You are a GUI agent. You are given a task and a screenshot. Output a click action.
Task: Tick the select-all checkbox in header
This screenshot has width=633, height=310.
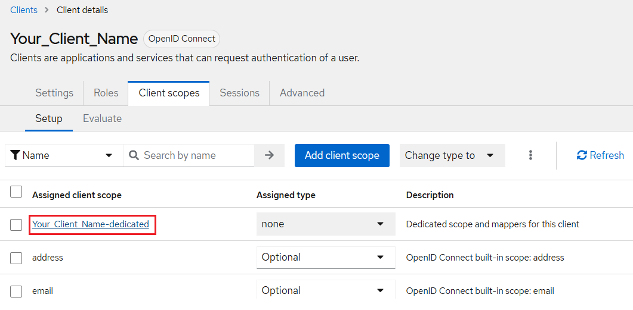pyautogui.click(x=17, y=192)
